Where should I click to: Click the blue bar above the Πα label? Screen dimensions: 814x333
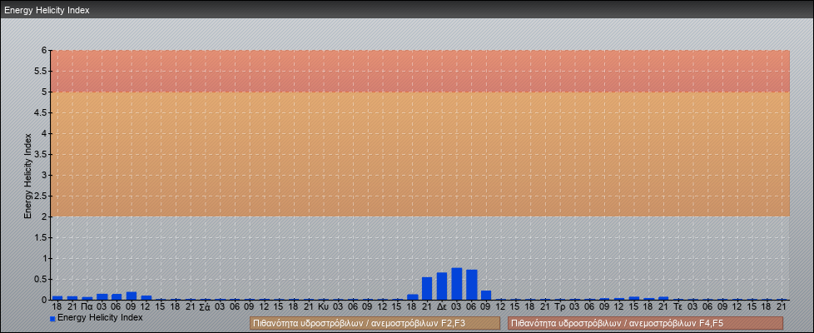[x=87, y=297]
